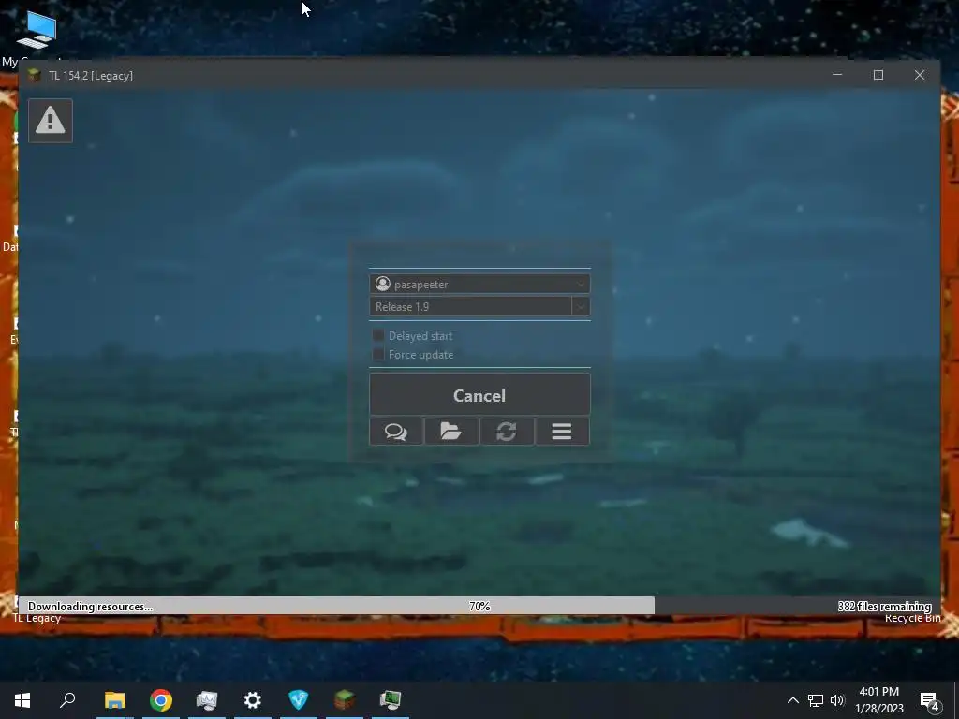The height and width of the screenshot is (719, 959).
Task: Minimize the TL Legacy window
Action: coord(837,75)
